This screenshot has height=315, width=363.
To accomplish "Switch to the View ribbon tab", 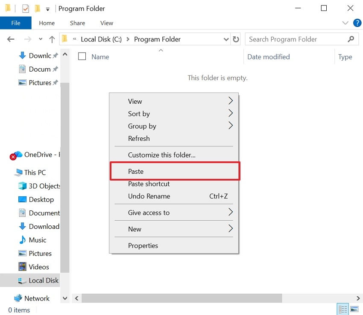I will tap(106, 23).
